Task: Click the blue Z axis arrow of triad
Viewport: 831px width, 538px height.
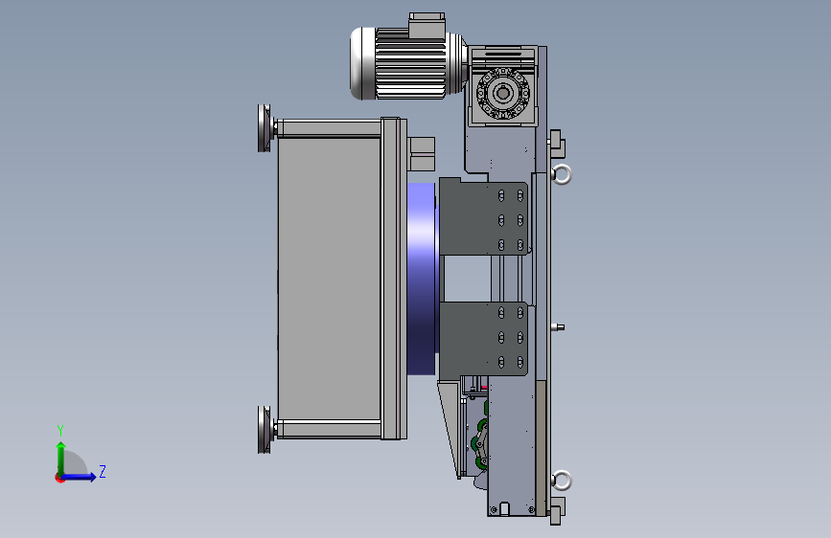Action: pos(80,477)
